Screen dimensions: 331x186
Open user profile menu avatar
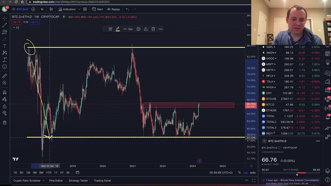(5, 9)
